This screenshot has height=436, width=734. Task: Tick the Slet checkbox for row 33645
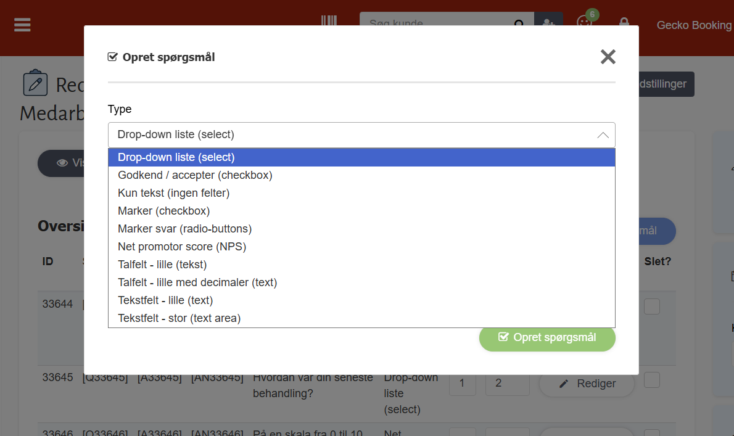coord(652,380)
